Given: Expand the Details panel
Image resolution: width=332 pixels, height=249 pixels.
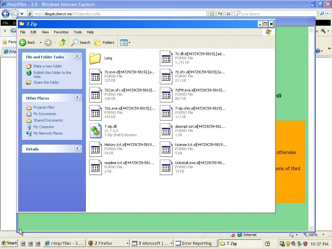Looking at the screenshot, I should tap(77, 148).
